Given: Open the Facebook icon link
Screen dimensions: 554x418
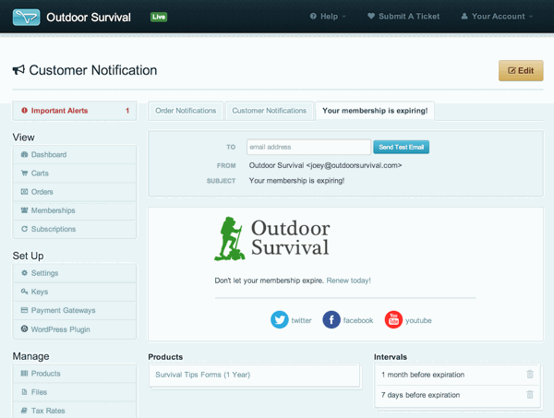Looking at the screenshot, I should click(x=331, y=319).
